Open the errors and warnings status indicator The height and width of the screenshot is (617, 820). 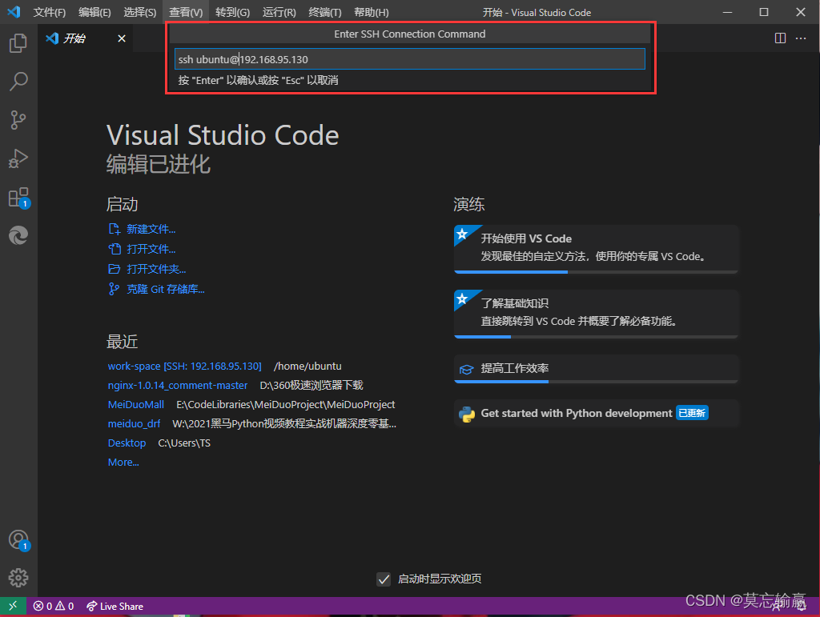click(54, 606)
